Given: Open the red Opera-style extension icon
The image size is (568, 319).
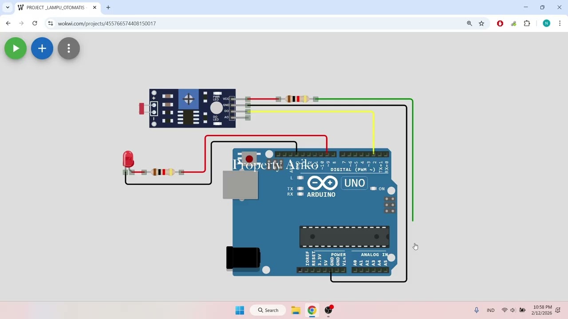Looking at the screenshot, I should point(500,23).
